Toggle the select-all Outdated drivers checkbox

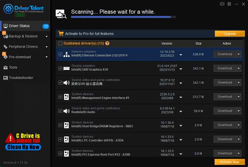click(60, 43)
